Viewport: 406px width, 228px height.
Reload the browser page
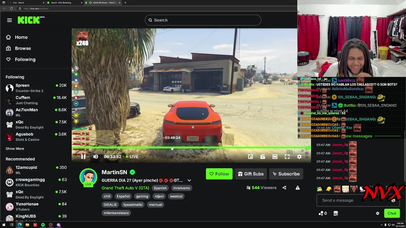(11, 9)
